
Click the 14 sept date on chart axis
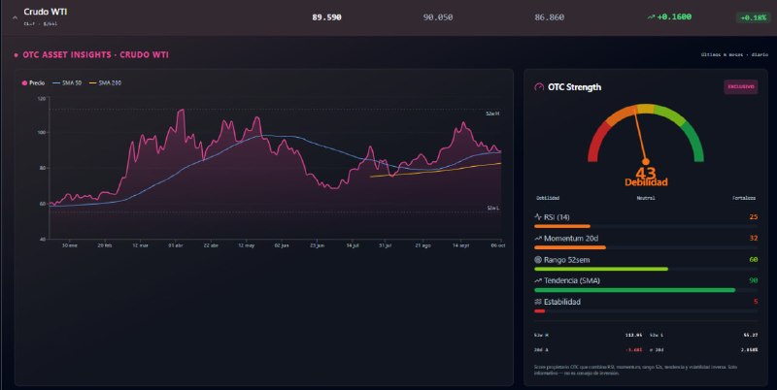460,245
